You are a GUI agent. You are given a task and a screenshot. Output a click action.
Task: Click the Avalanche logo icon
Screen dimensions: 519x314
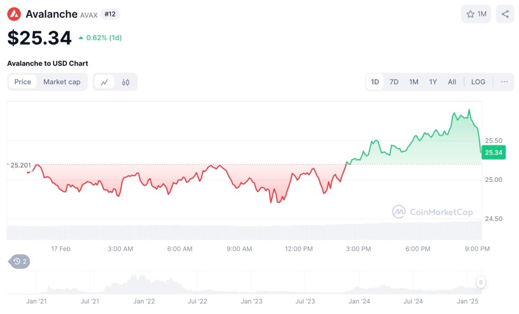(x=14, y=14)
